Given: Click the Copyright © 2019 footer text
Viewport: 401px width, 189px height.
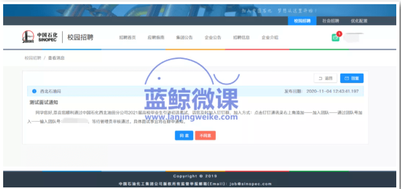Looking at the screenshot, I should (195, 176).
